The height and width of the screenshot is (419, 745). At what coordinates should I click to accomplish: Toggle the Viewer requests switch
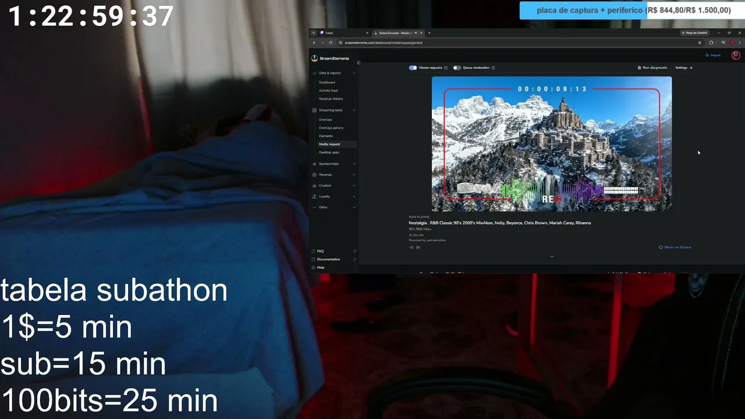pos(413,68)
